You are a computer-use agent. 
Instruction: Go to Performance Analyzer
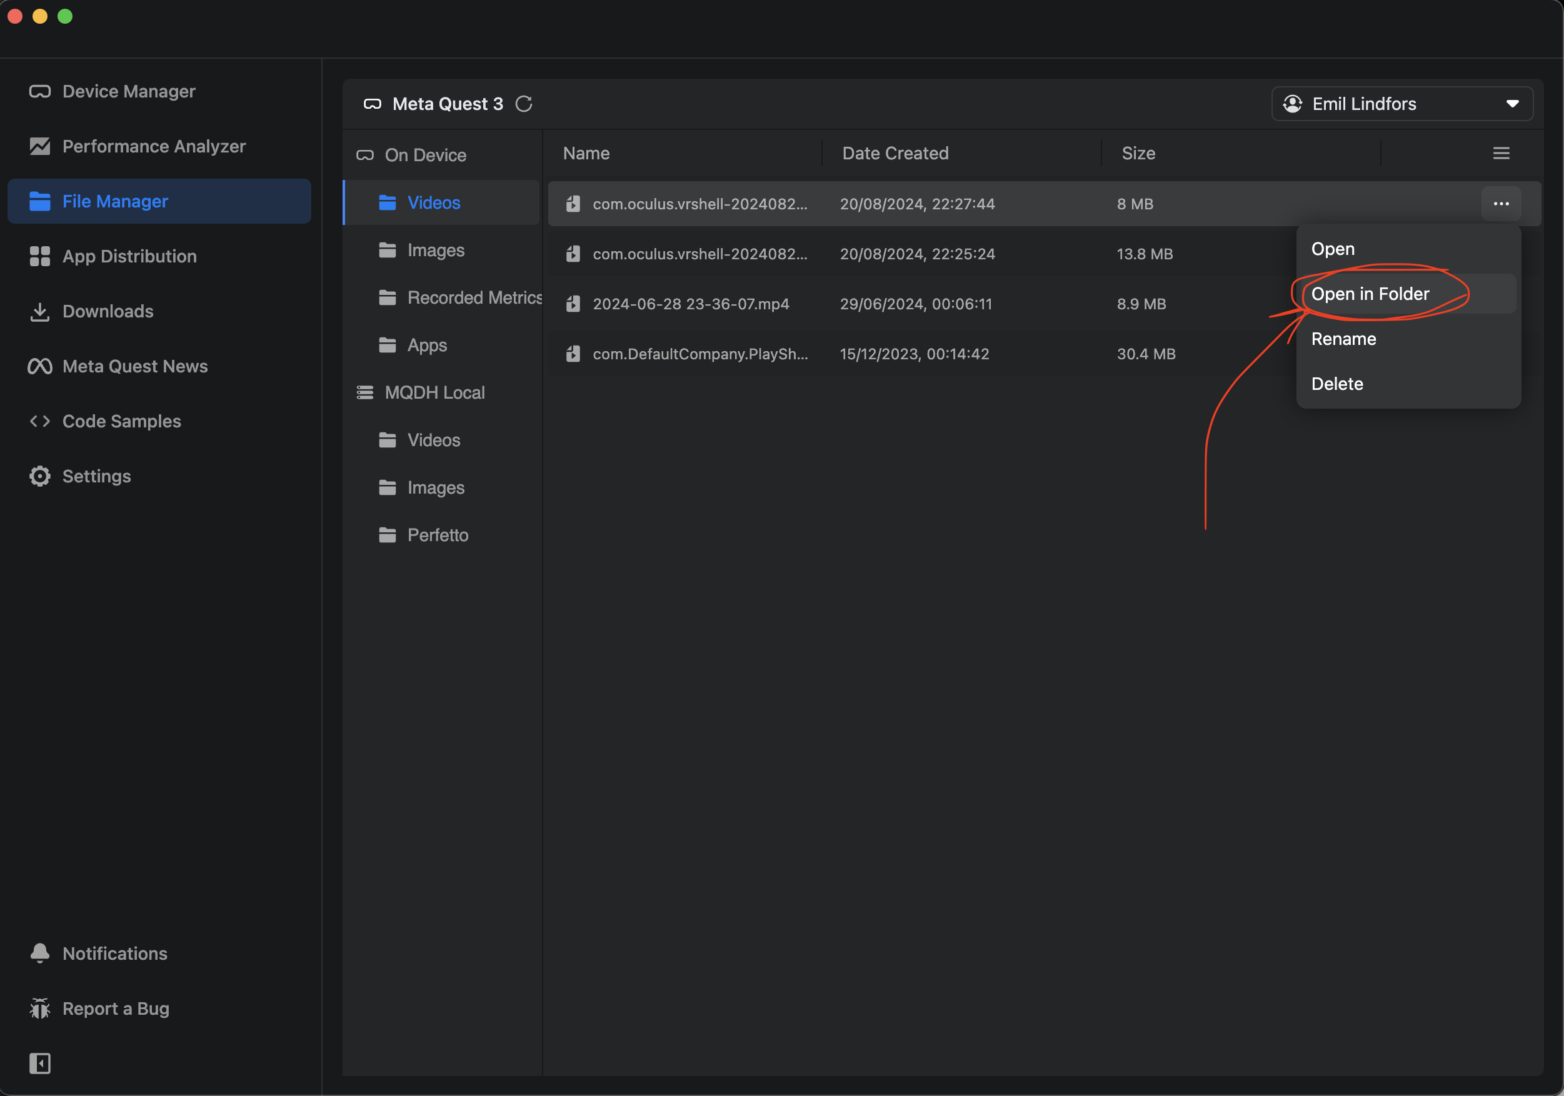pos(153,146)
